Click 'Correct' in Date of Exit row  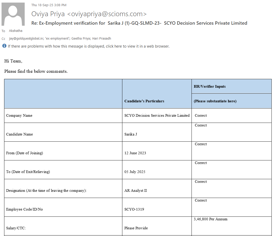point(201,163)
